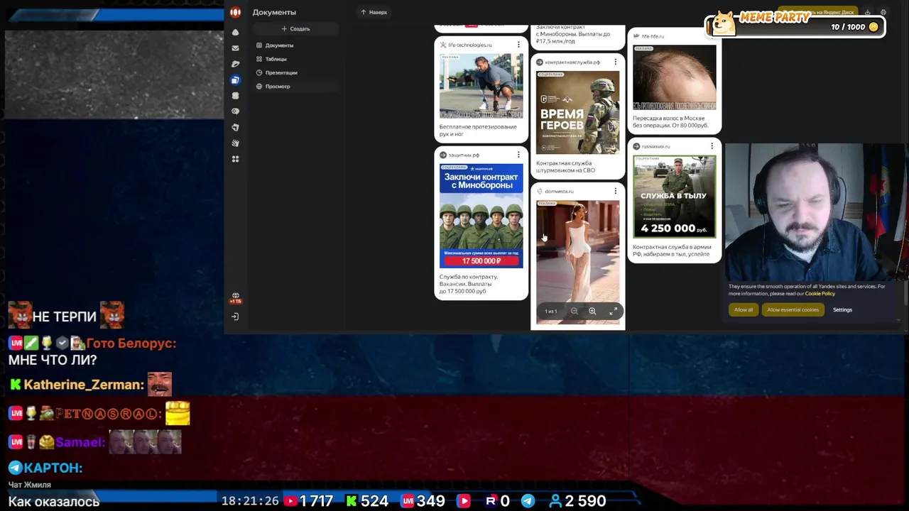Open cookie Settings
The width and height of the screenshot is (909, 511).
(842, 309)
